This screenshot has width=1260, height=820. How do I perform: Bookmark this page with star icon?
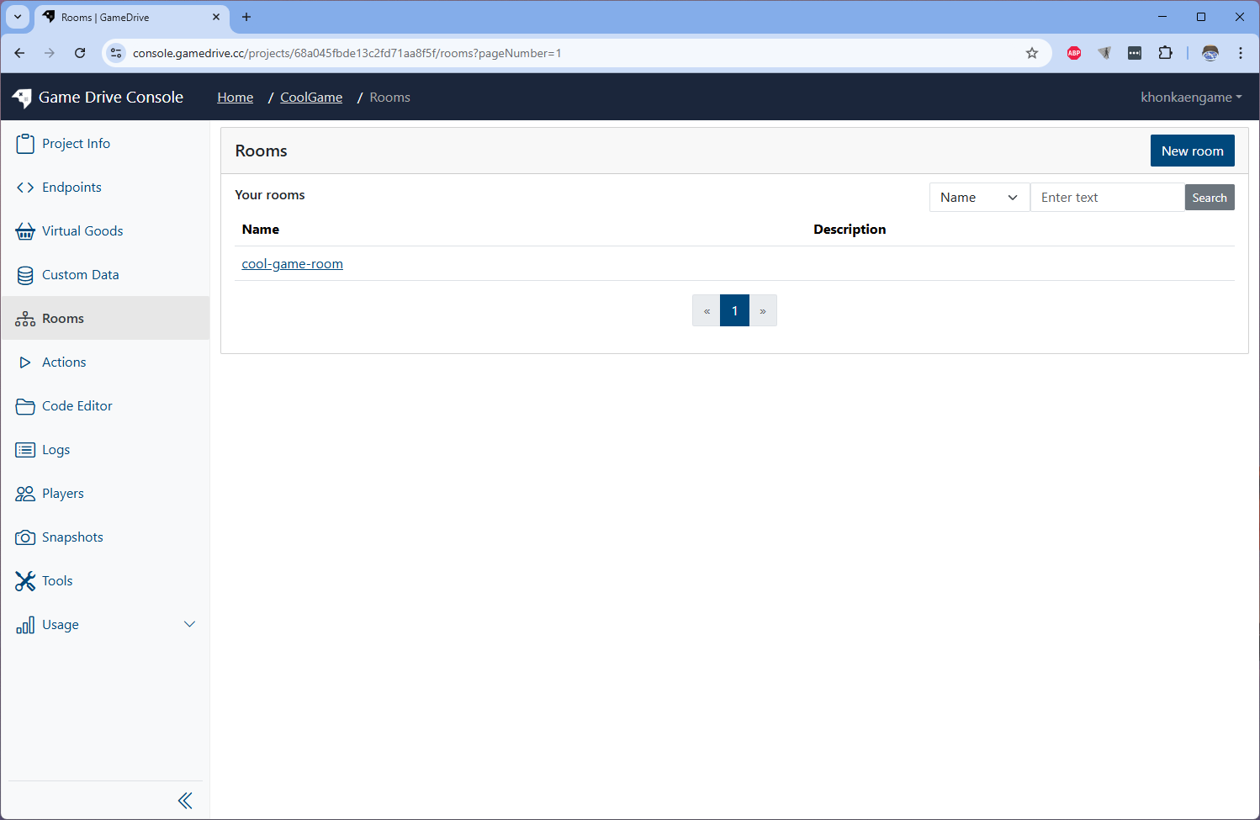(x=1032, y=53)
